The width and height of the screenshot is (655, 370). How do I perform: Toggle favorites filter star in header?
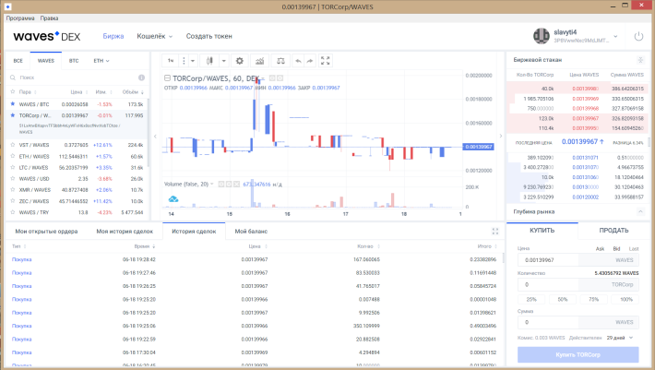click(13, 92)
